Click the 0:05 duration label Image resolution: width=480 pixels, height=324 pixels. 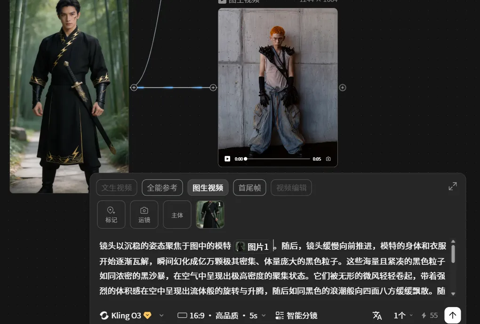(x=317, y=159)
